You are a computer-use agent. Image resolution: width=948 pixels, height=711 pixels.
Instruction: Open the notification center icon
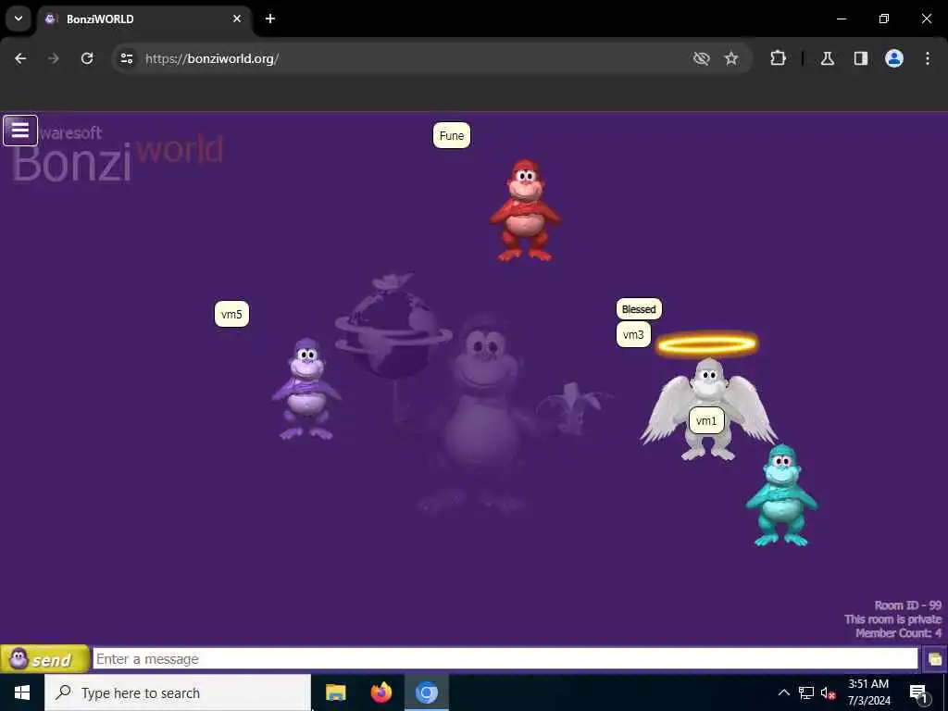tap(917, 692)
